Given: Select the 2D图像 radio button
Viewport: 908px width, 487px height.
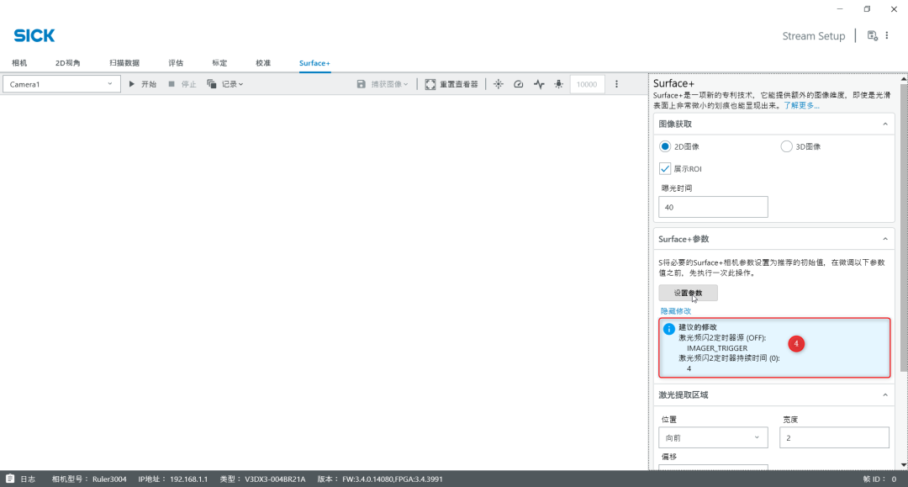Looking at the screenshot, I should 665,146.
